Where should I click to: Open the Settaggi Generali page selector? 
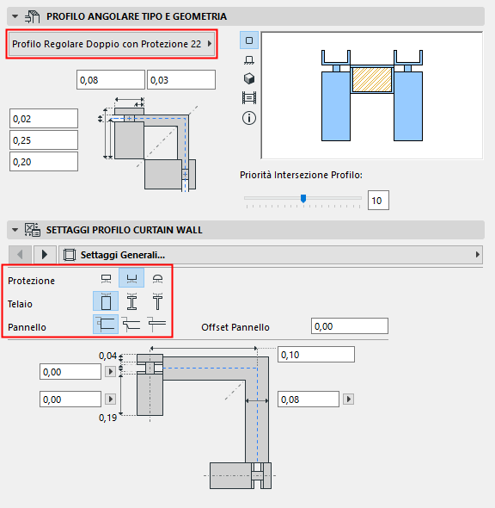pyautogui.click(x=271, y=255)
